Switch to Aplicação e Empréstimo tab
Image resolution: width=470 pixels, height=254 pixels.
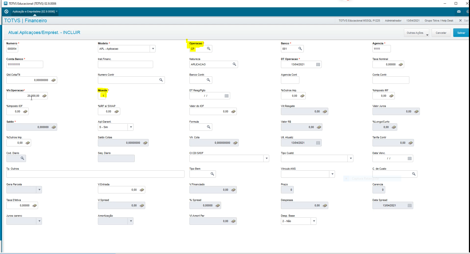[x=34, y=12]
